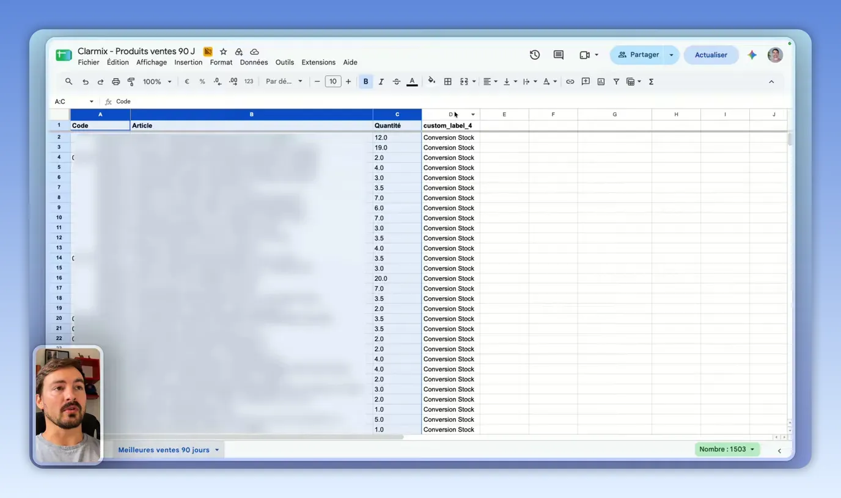
Task: Click the name box showing A:C
Action: (x=73, y=101)
